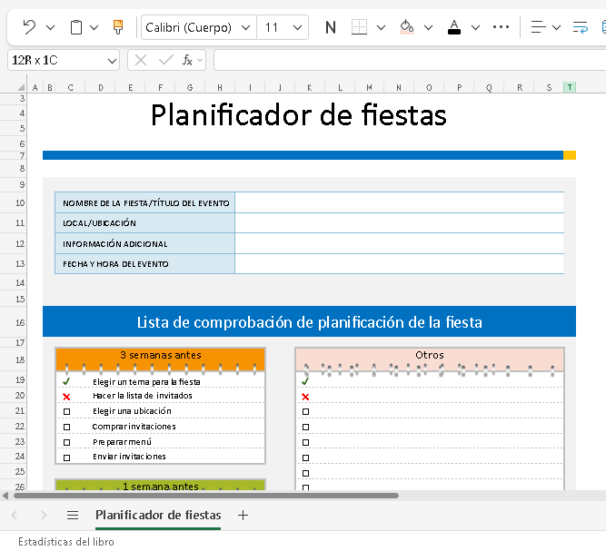Toggle checkbox for Elegir una ubicación

pyautogui.click(x=66, y=411)
